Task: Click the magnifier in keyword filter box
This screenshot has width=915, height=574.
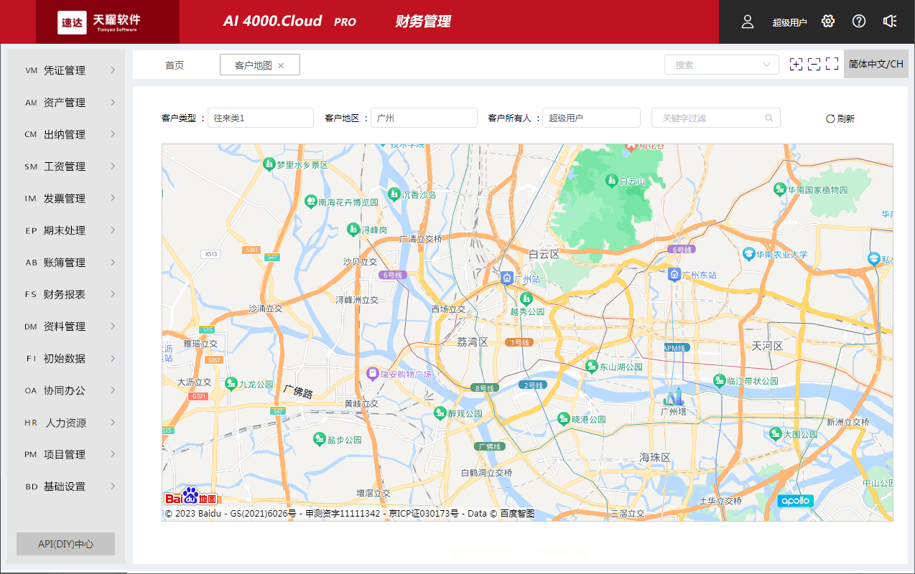Action: click(769, 118)
